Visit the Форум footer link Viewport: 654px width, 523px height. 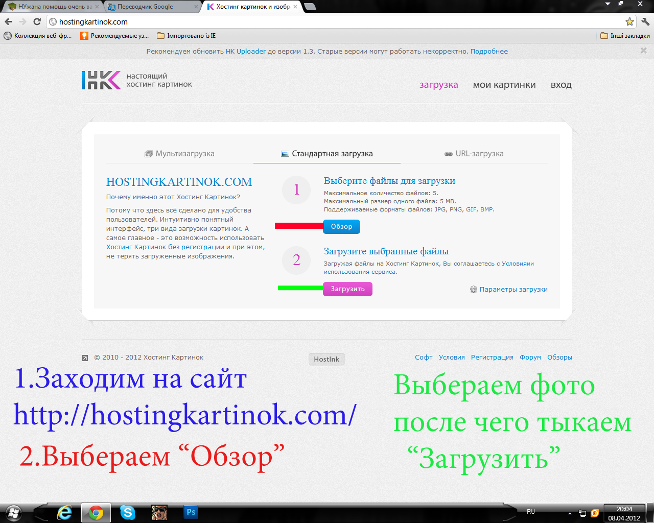(x=530, y=358)
